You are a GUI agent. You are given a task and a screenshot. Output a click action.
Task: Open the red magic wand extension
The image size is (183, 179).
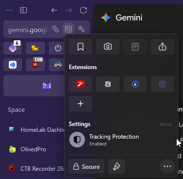coord(81,84)
